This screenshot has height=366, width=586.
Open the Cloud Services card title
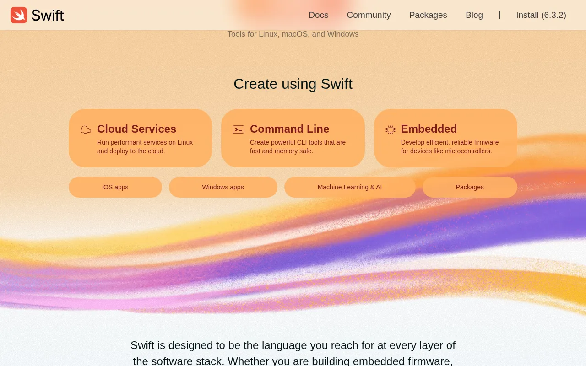pyautogui.click(x=136, y=129)
